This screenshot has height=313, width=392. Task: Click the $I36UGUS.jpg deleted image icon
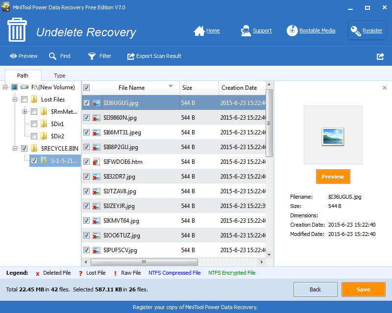tap(96, 103)
